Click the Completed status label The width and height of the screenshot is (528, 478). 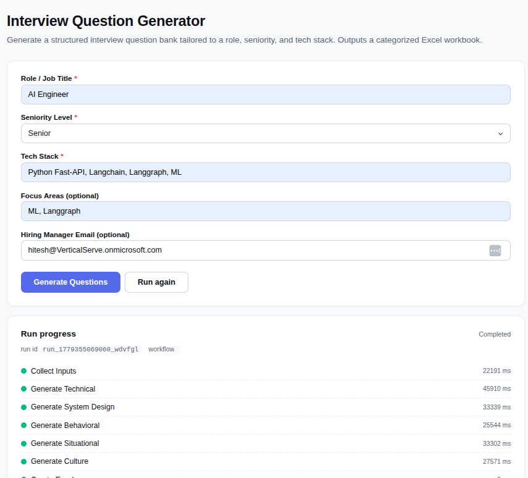point(495,334)
